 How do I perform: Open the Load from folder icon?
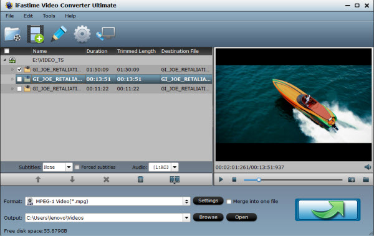(x=12, y=34)
